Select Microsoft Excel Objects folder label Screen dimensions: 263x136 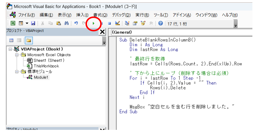(49, 55)
